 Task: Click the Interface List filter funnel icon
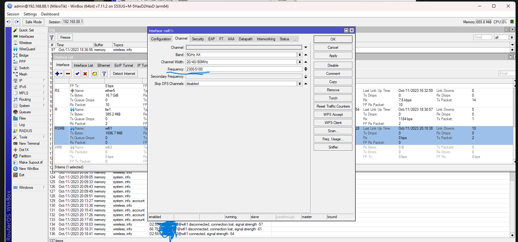click(x=104, y=74)
